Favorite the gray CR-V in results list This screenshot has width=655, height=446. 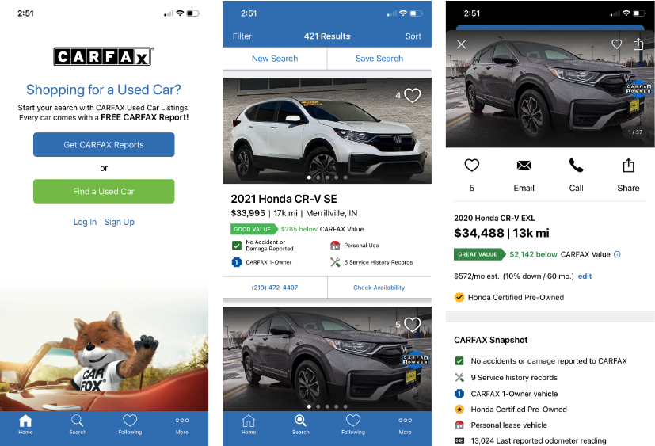point(413,324)
